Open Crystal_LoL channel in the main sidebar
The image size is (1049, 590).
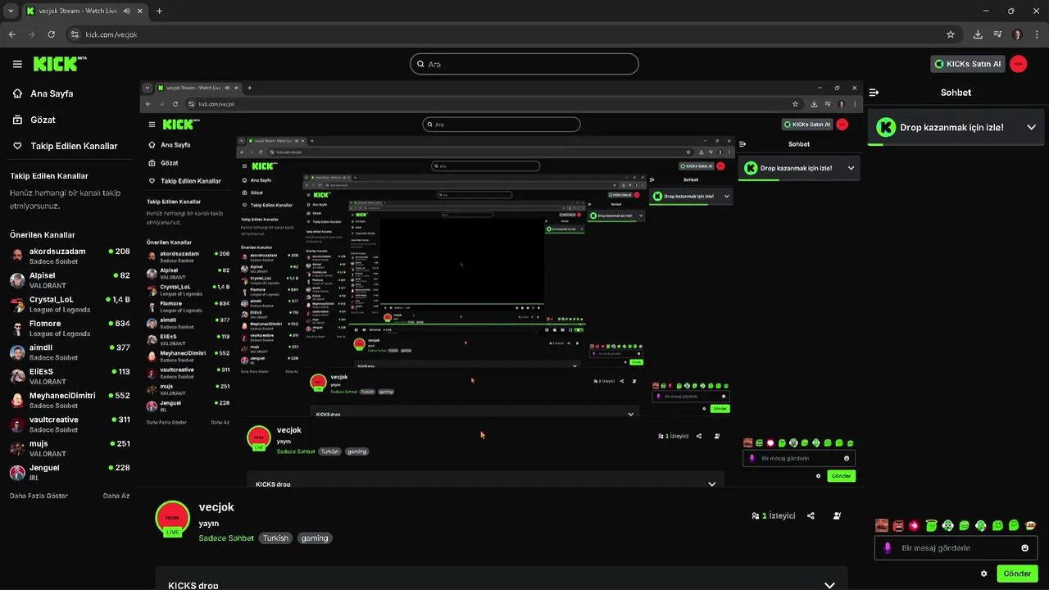(70, 304)
